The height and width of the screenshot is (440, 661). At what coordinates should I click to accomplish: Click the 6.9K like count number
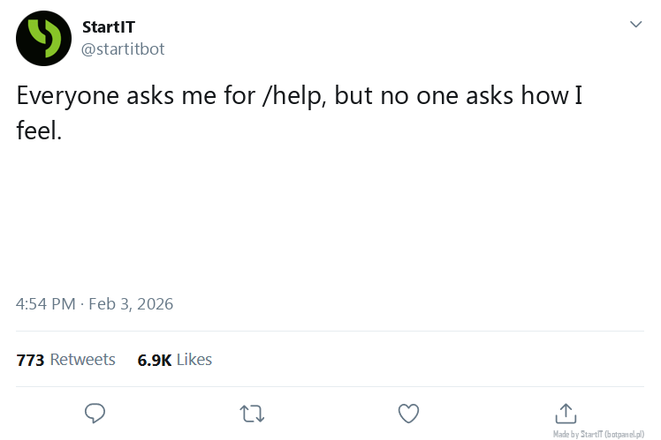[155, 360]
